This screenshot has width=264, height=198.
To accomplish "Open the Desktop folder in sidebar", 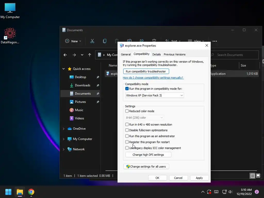I will 80,77.
